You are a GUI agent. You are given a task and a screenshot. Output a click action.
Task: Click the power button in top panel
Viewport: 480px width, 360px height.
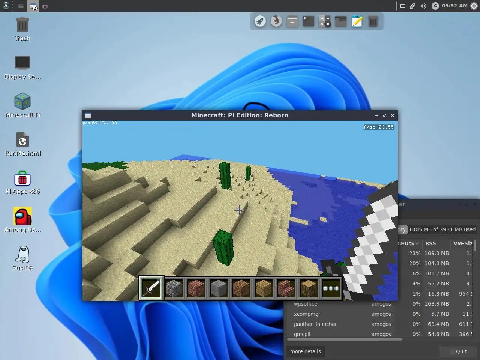tap(475, 6)
